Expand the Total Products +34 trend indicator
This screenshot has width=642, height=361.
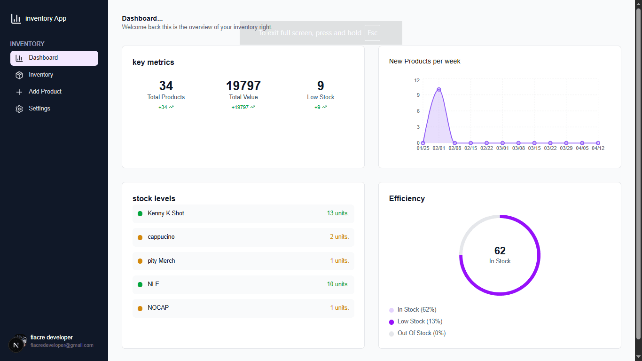tap(166, 107)
